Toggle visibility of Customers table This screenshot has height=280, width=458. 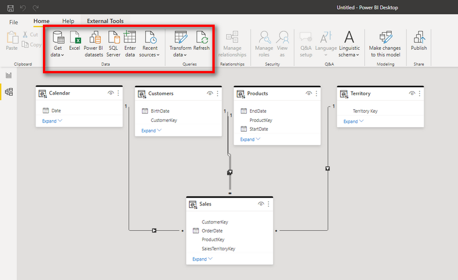click(210, 93)
